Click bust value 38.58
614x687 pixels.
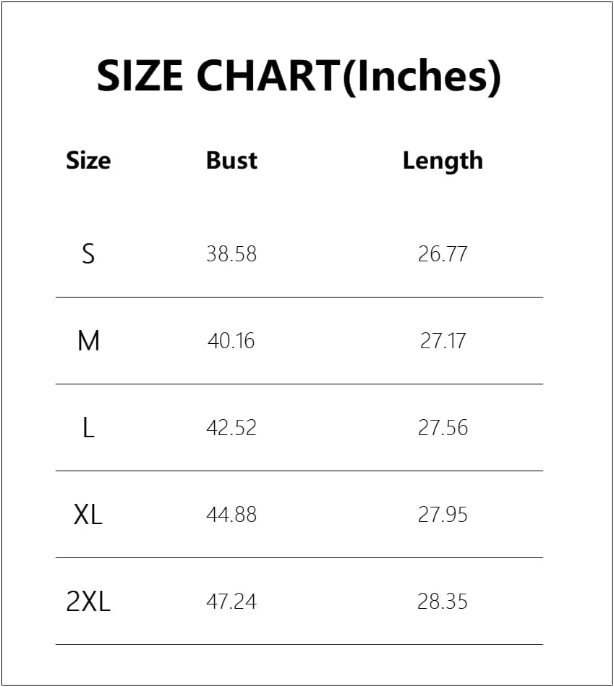[x=231, y=254]
